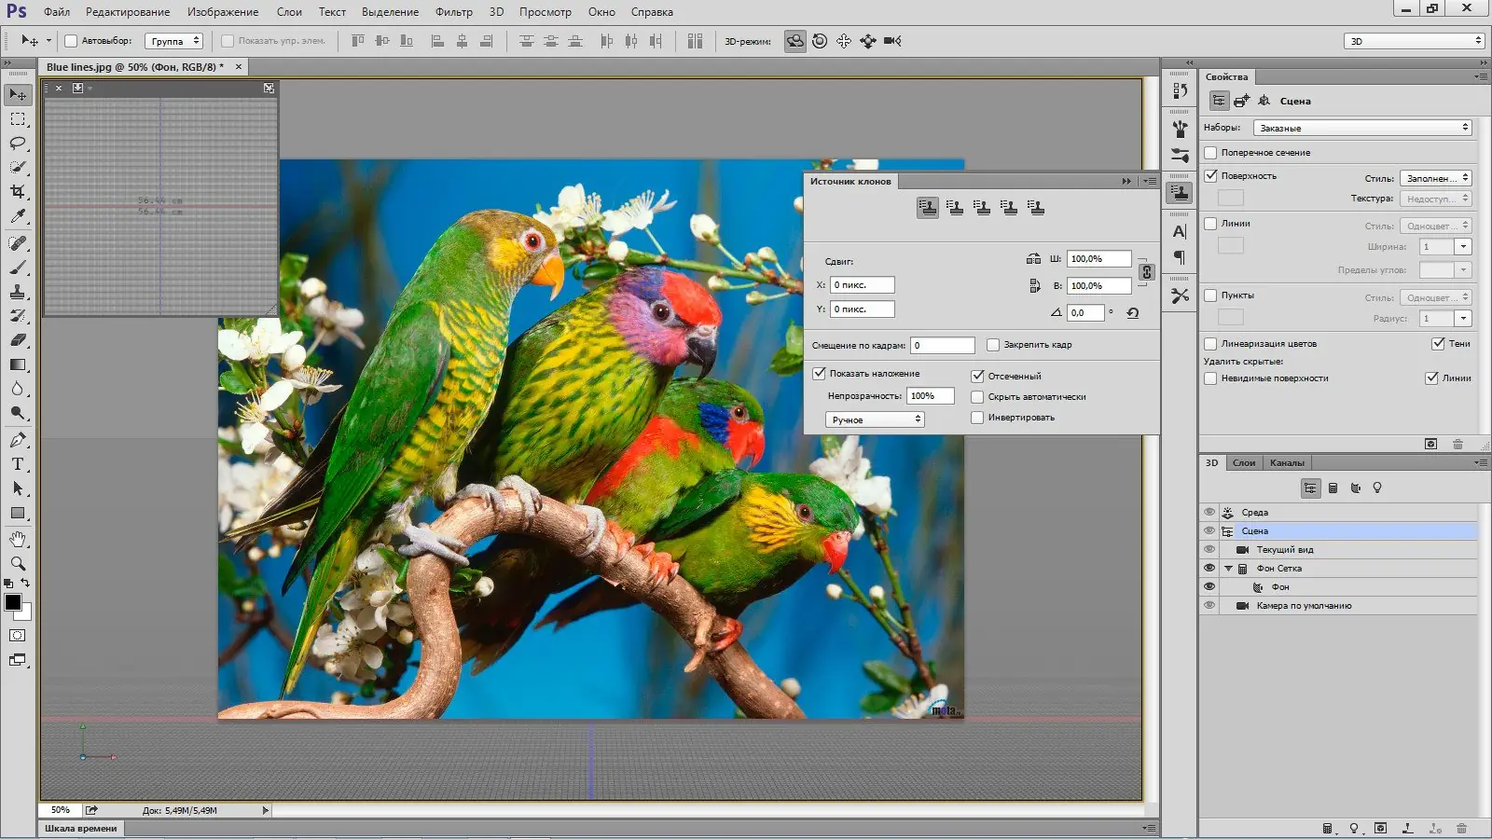Click the reset transform icon in Clone Source
The height and width of the screenshot is (839, 1492).
click(x=1133, y=313)
